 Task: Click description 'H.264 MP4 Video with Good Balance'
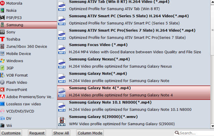135,52
